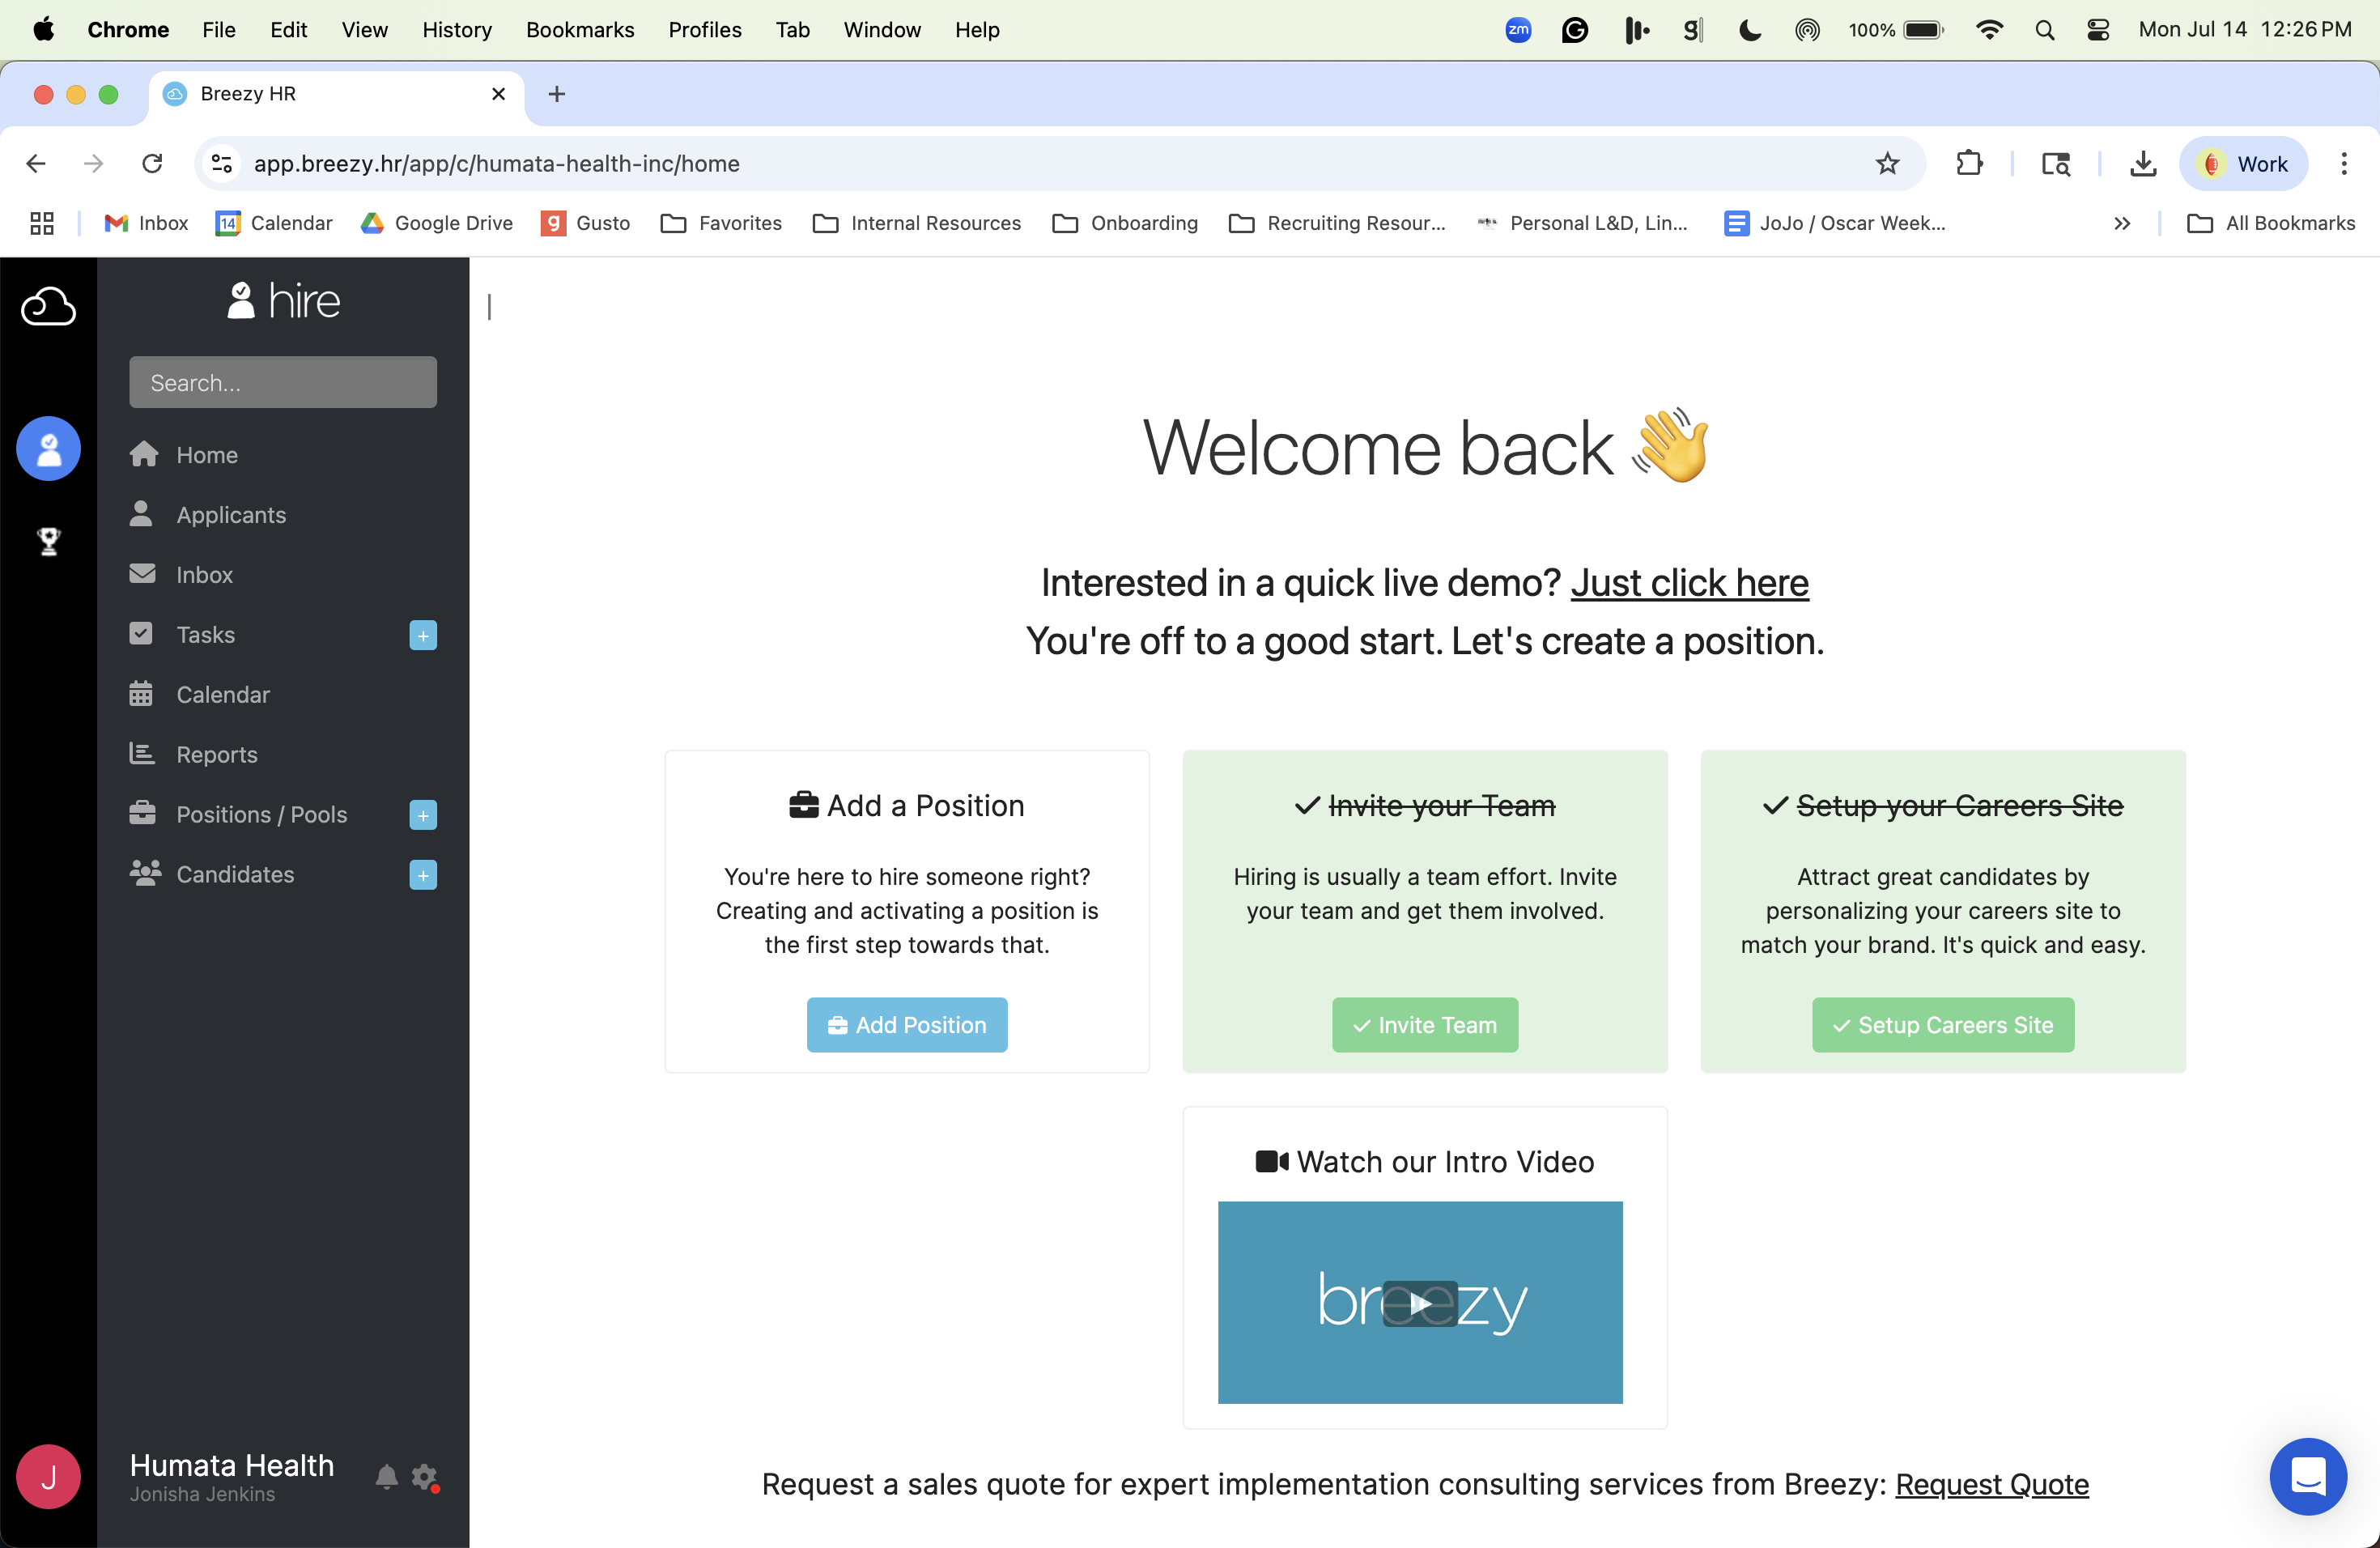This screenshot has width=2380, height=1548.
Task: Bookmark this page with the star icon
Action: pos(1887,164)
